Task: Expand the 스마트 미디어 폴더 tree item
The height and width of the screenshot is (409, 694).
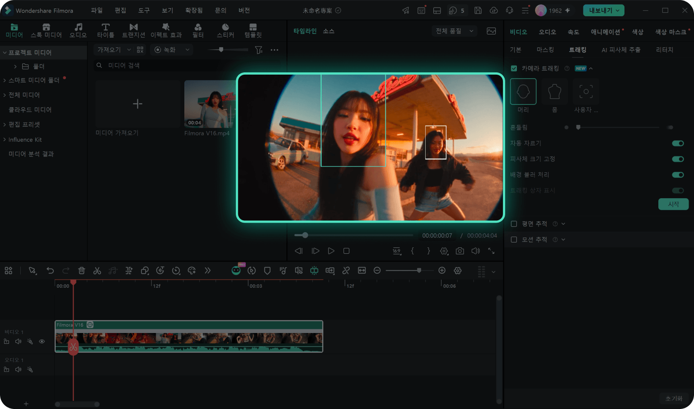Action: pyautogui.click(x=5, y=80)
